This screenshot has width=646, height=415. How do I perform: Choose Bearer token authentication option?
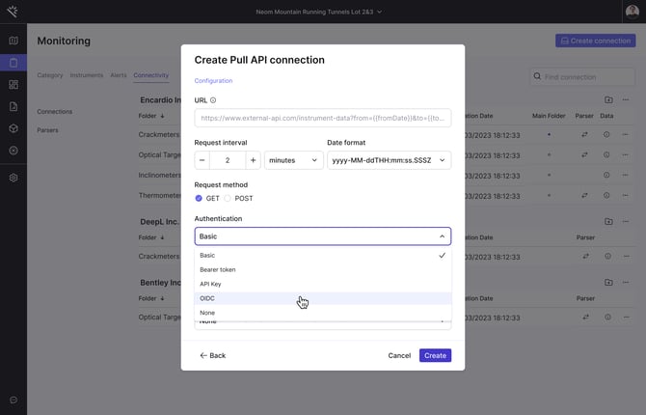323,270
